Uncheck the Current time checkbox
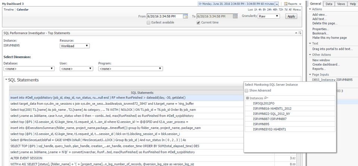Viewport: 358px width, 166px height. pyautogui.click(x=198, y=23)
